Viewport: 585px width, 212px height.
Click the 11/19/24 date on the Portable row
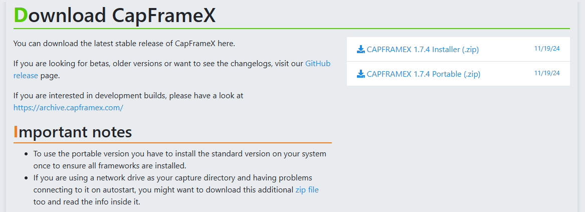coord(547,73)
